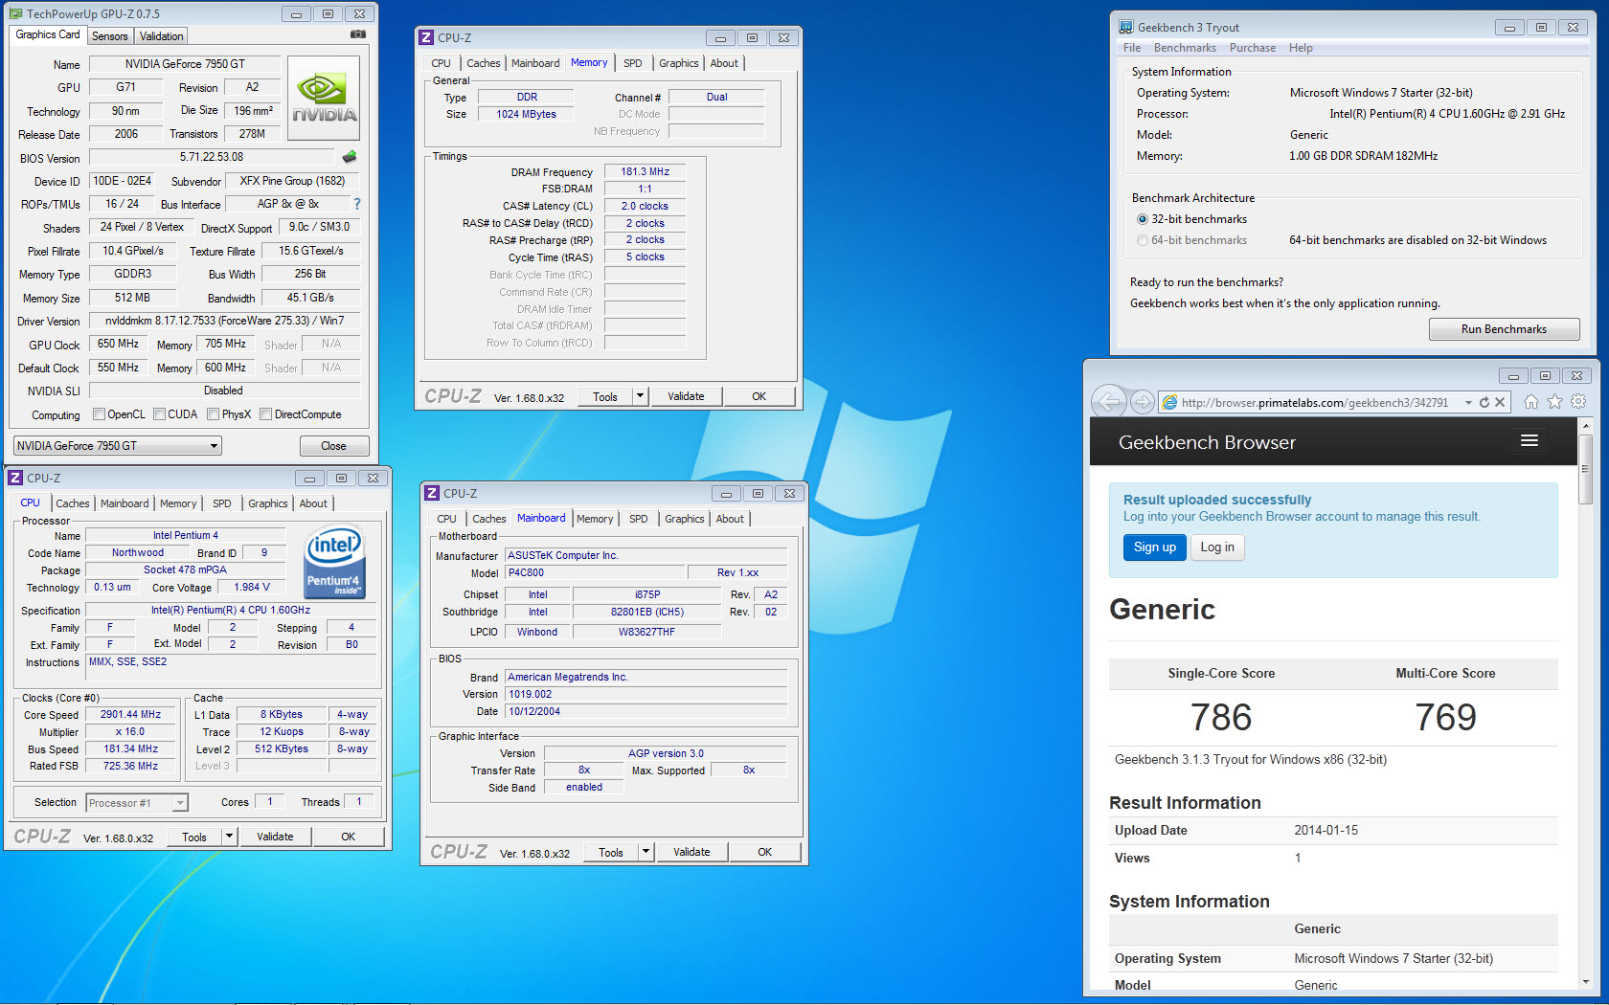The width and height of the screenshot is (1609, 1005).
Task: Click browser back arrow button
Action: coord(1109,402)
